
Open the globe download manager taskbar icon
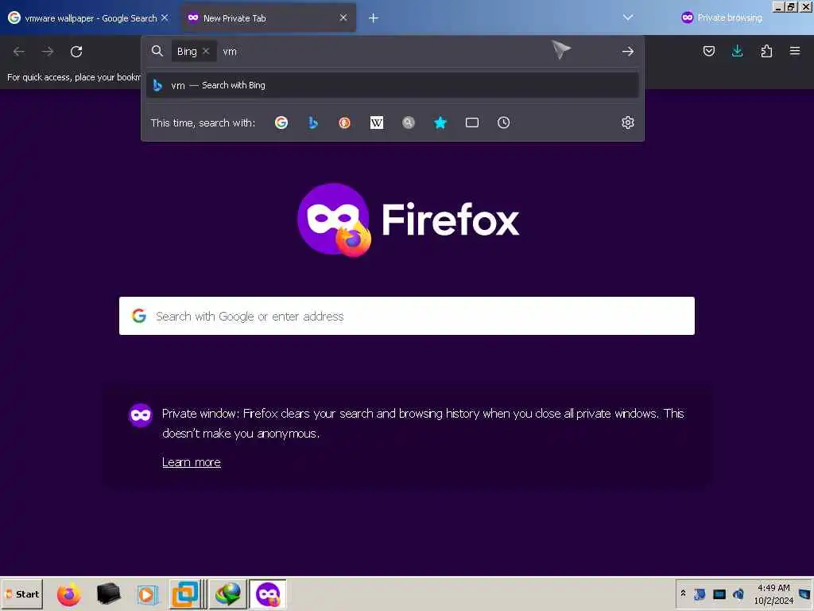click(228, 593)
